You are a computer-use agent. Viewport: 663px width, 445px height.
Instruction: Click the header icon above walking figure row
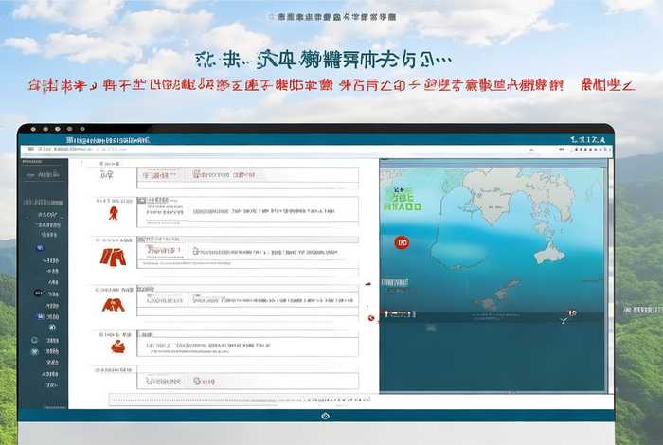tap(142, 200)
